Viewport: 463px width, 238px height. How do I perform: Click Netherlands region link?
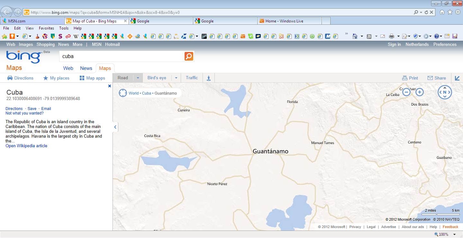pos(417,45)
